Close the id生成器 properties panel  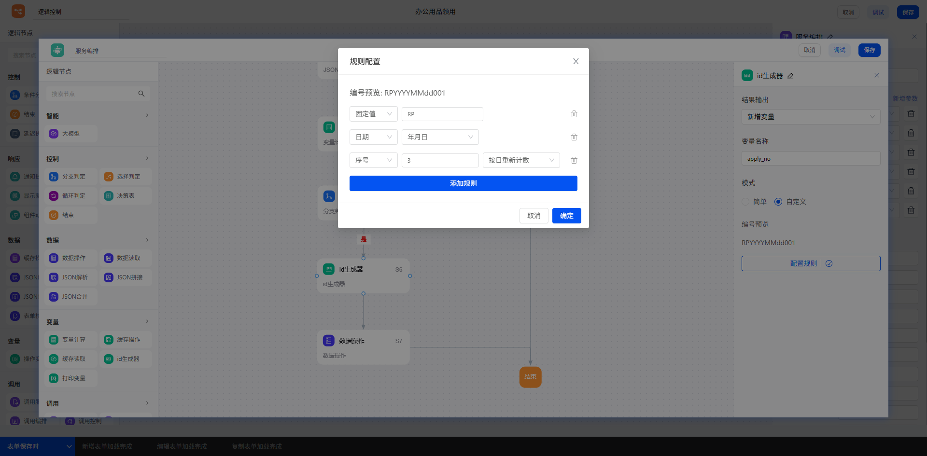click(877, 75)
